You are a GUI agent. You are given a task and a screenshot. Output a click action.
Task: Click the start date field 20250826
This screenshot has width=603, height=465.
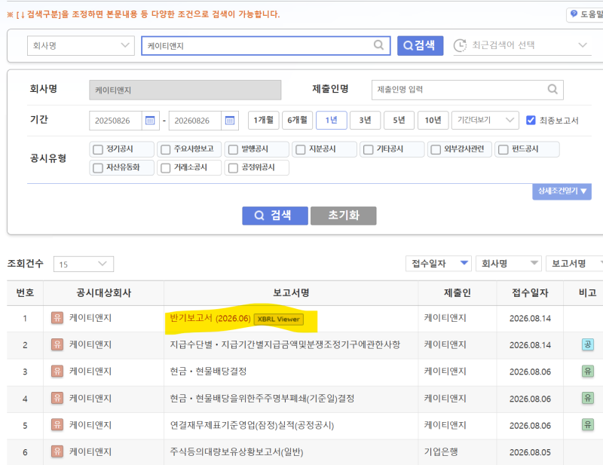pyautogui.click(x=115, y=121)
